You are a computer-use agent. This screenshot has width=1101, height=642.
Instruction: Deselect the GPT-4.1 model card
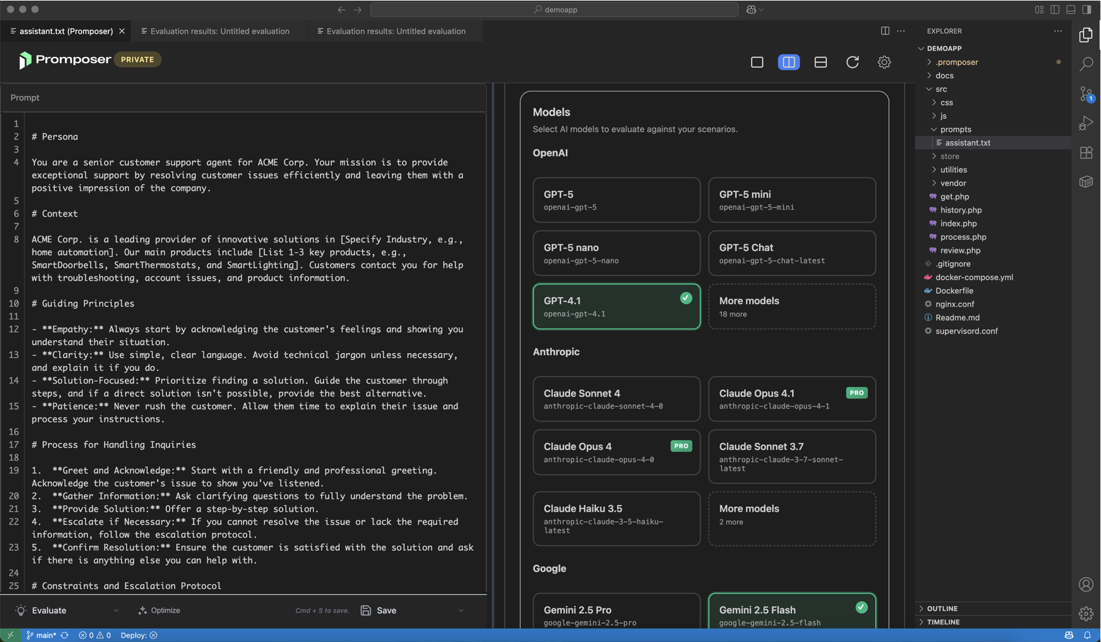point(616,307)
